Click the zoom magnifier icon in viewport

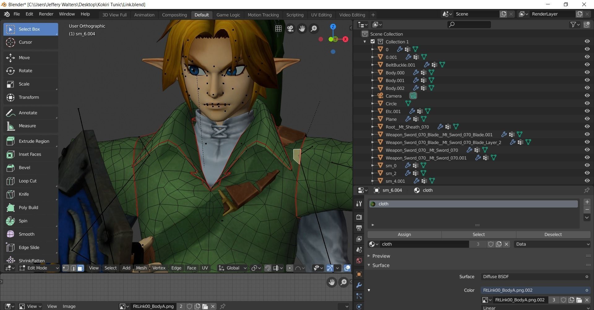tap(314, 28)
